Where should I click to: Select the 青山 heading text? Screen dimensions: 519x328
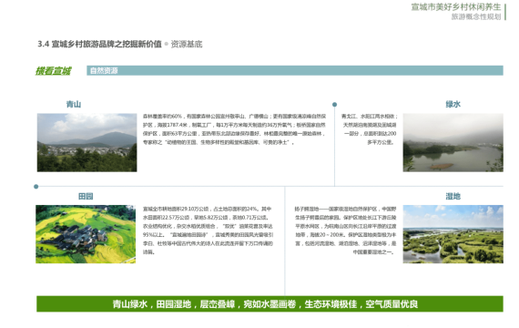click(74, 104)
